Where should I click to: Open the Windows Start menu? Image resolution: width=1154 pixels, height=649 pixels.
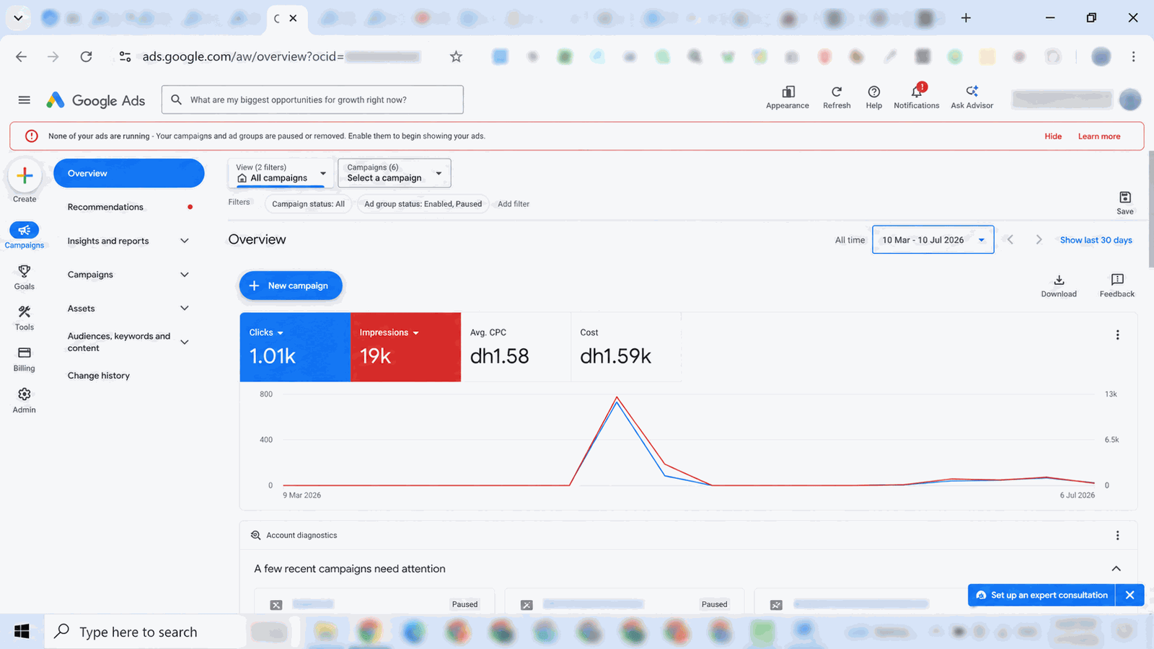coord(22,632)
